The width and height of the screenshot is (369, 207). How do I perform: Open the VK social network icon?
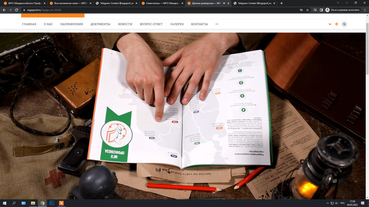click(330, 24)
